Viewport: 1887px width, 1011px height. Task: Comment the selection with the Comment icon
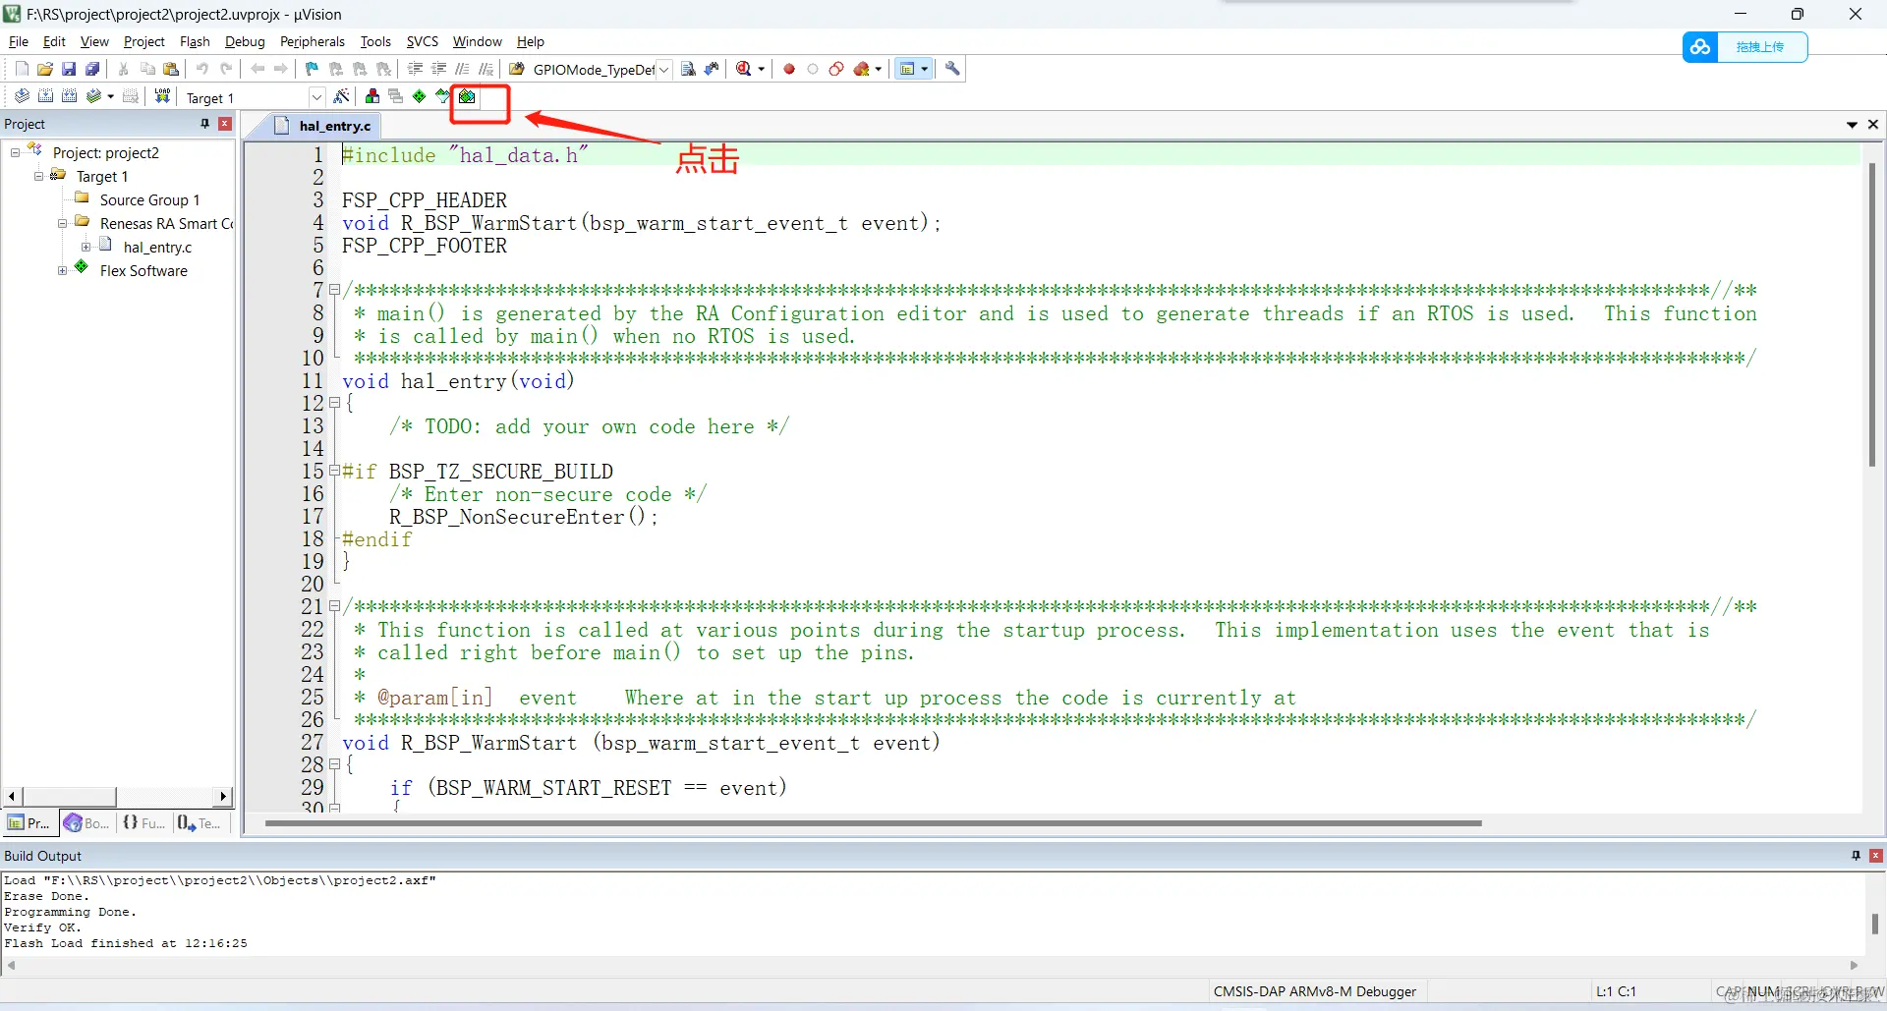tap(462, 69)
